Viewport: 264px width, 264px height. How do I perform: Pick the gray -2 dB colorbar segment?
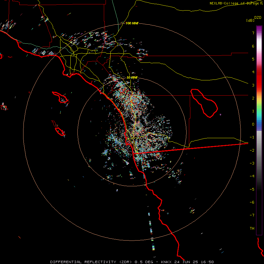pyautogui.click(x=259, y=150)
